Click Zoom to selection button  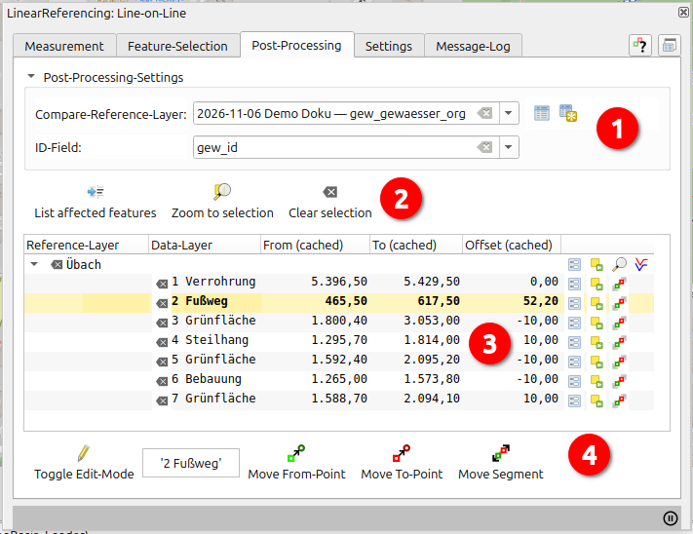(x=222, y=202)
